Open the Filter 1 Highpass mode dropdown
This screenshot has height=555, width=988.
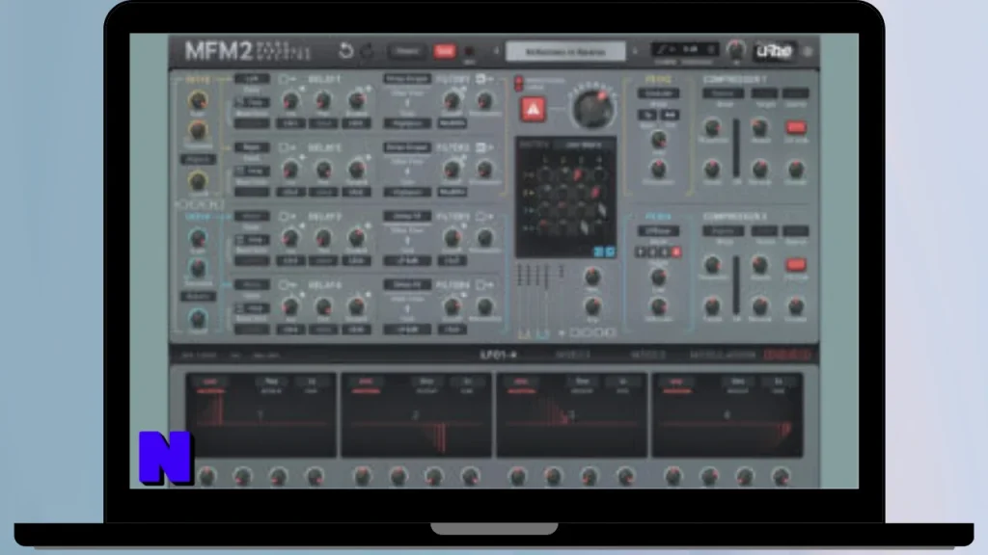click(x=407, y=123)
